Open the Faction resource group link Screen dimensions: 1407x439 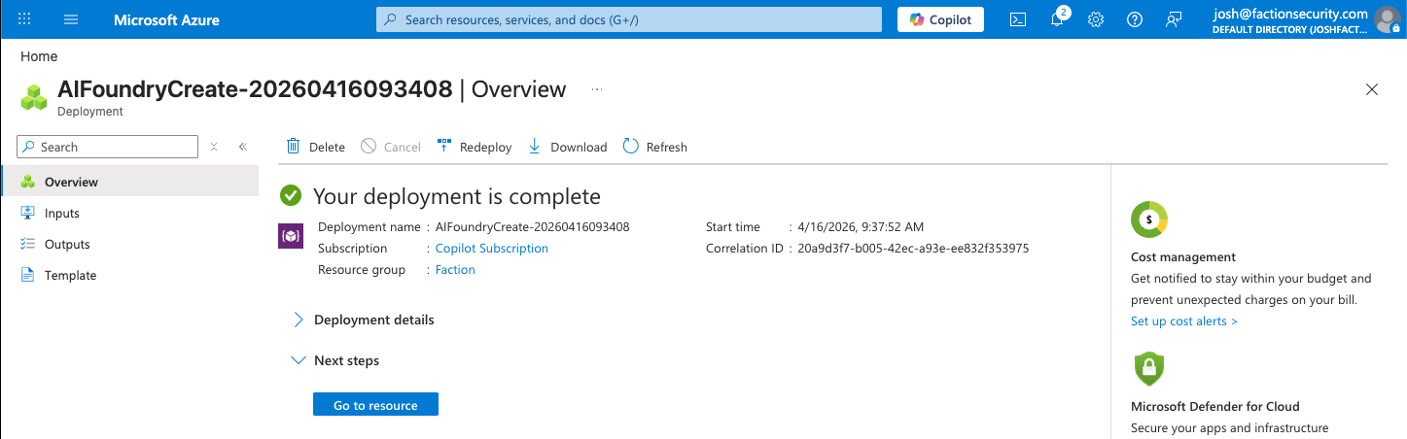(x=455, y=270)
